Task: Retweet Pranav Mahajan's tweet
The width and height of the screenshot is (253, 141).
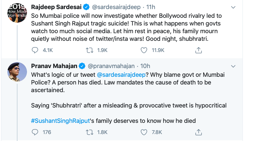Action: tap(90, 132)
